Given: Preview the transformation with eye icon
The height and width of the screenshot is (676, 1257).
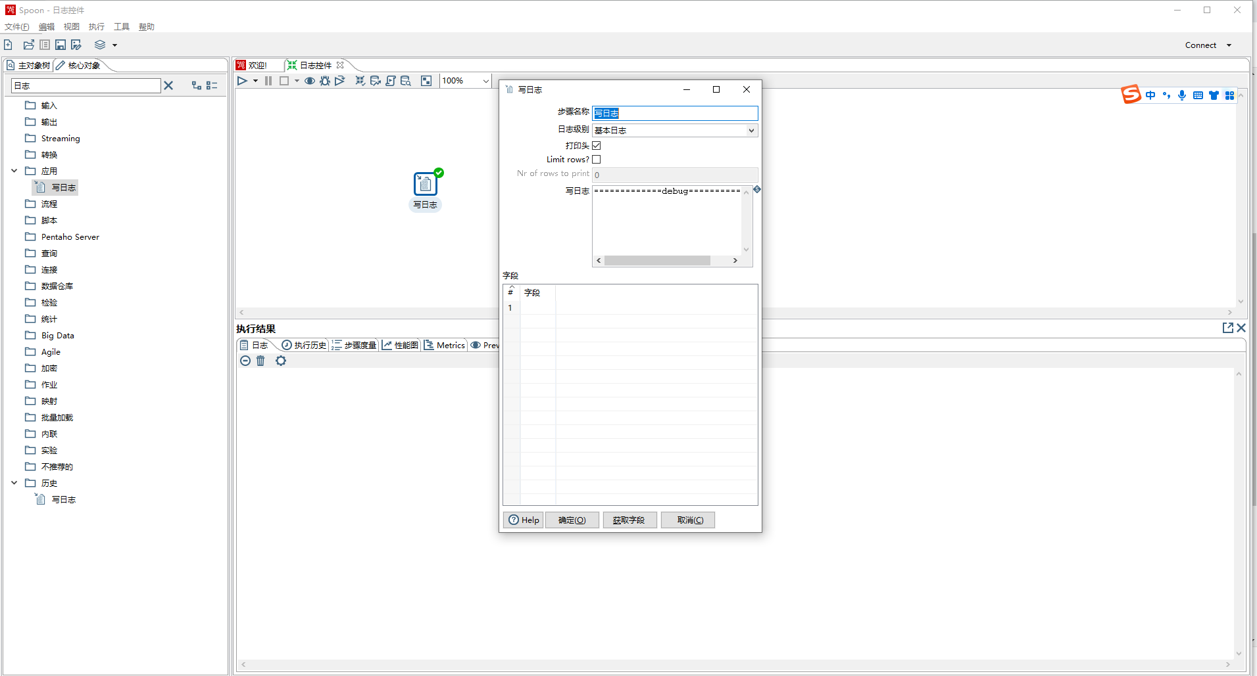Looking at the screenshot, I should tap(309, 81).
